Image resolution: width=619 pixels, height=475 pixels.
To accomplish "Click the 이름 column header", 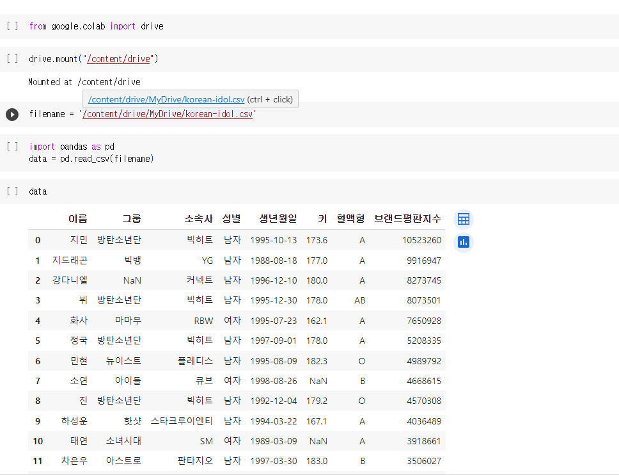I will tap(78, 218).
